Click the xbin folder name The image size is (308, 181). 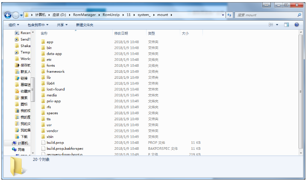pos(50,136)
